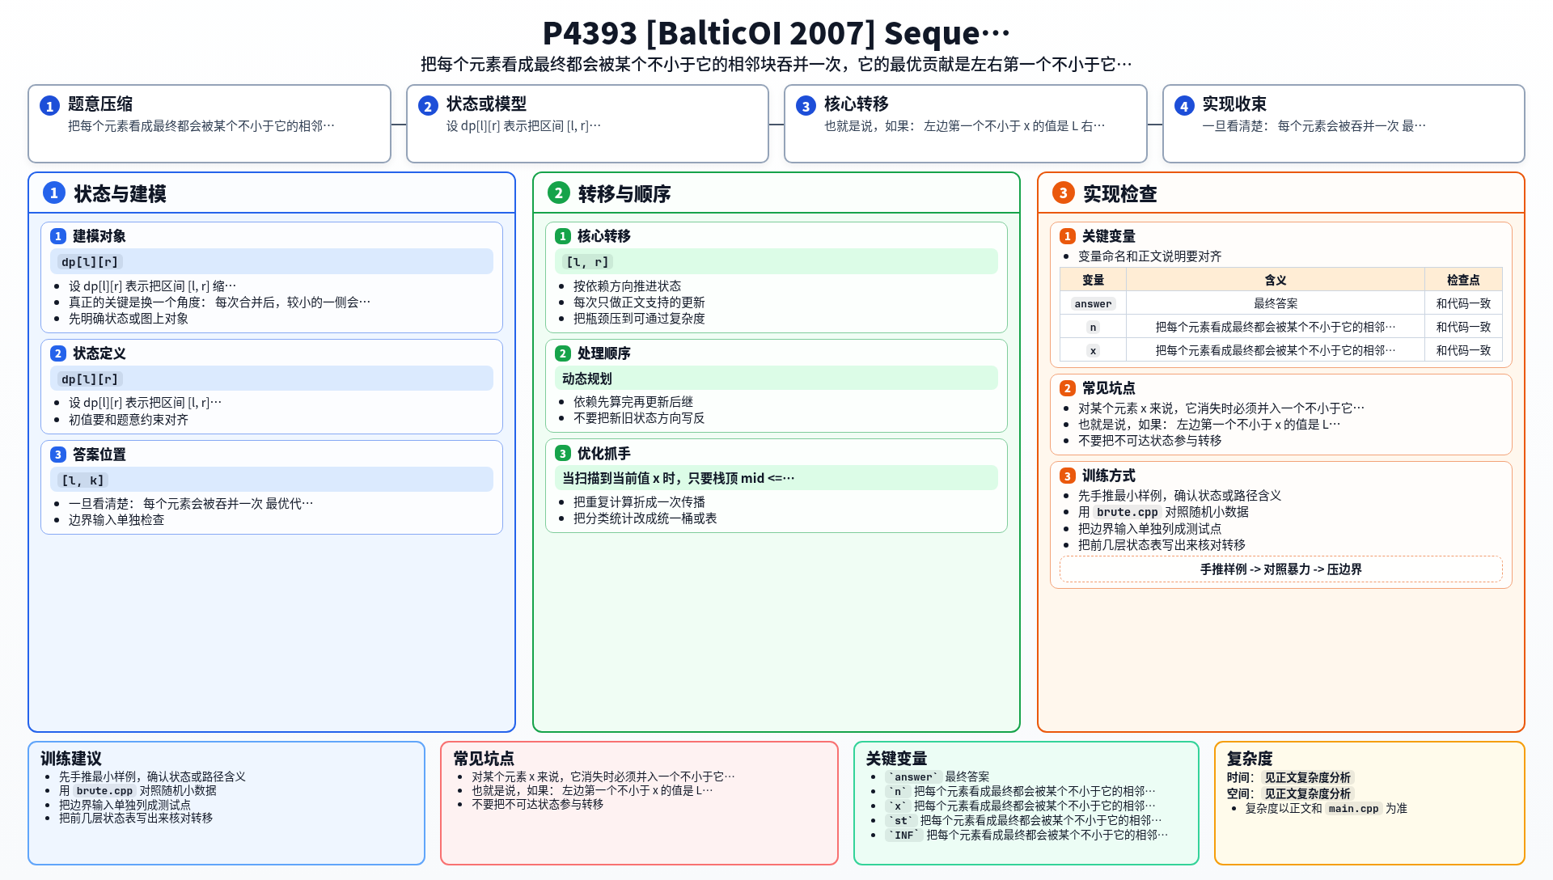Click badge 2 next to 处理顺序
Viewport: 1553px width, 880px height.
[x=563, y=353]
